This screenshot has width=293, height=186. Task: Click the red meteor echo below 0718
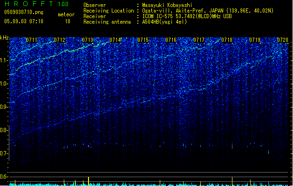tap(232, 146)
